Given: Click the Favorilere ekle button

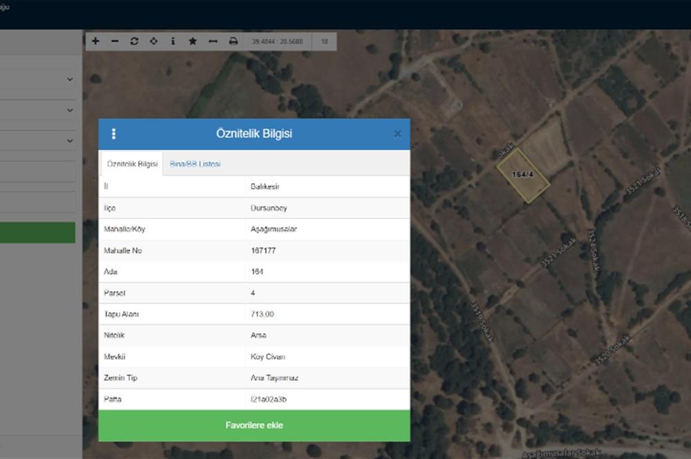Looking at the screenshot, I should [x=254, y=425].
